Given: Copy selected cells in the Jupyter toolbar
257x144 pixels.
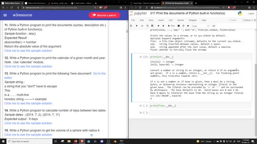Looking at the screenshot, I should (x=147, y=26).
